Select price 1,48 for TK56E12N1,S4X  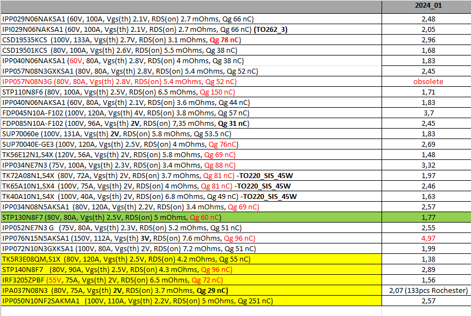pos(426,155)
